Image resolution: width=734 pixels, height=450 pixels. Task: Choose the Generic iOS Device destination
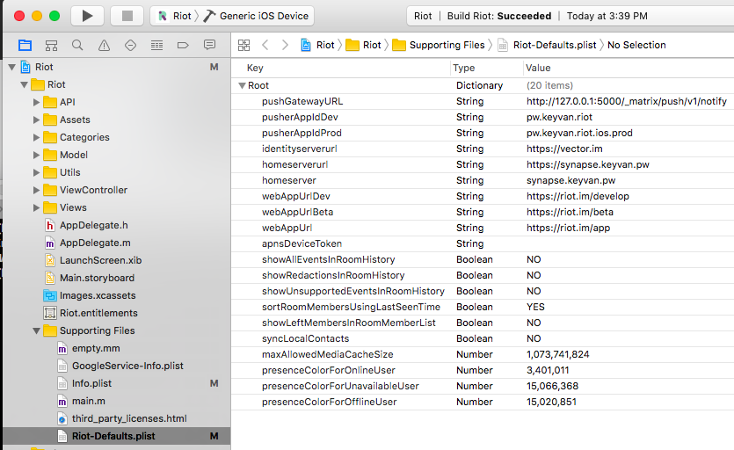click(x=256, y=16)
